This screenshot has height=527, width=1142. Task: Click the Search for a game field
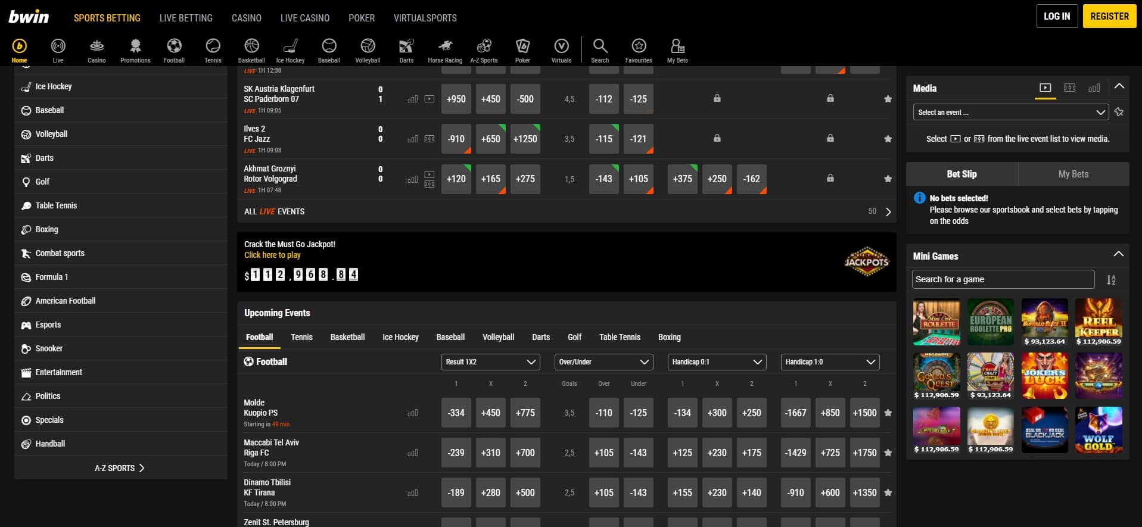[1003, 279]
